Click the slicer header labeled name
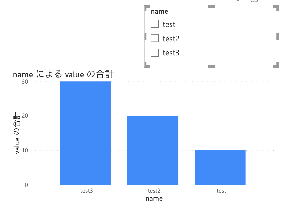Image resolution: width=286 pixels, height=207 pixels. (159, 12)
